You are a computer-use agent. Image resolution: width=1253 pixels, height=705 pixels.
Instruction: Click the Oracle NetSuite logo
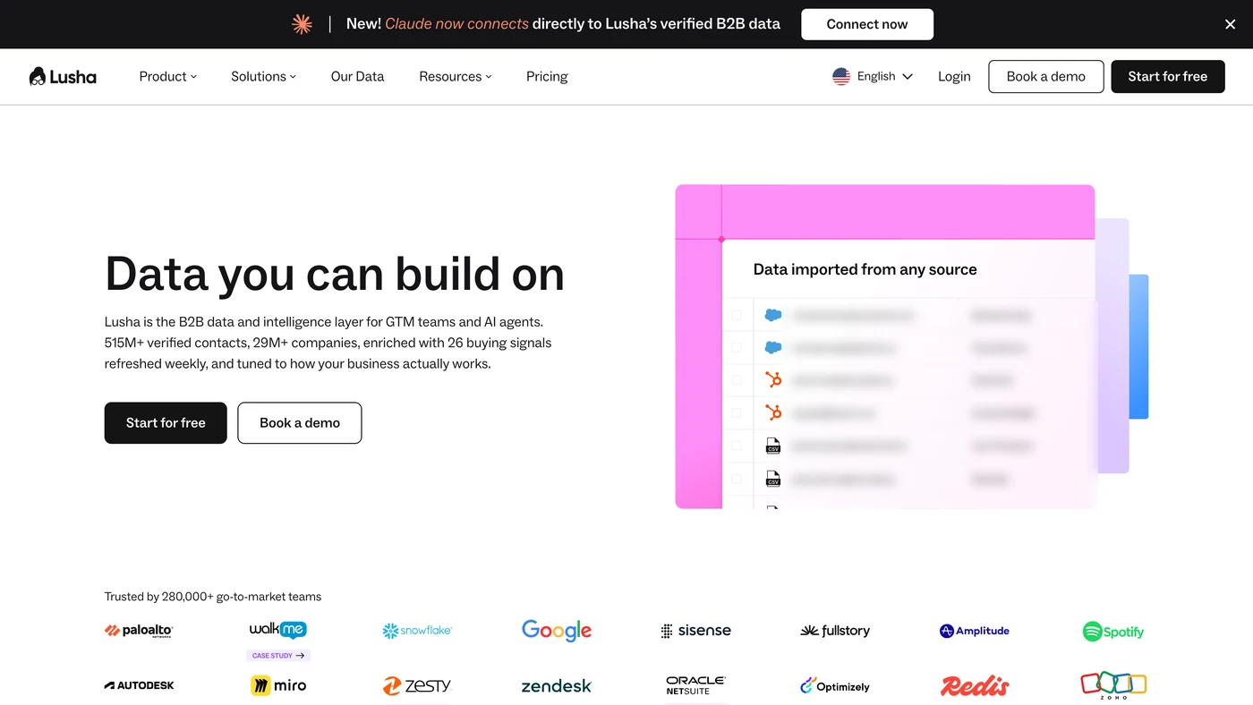696,686
